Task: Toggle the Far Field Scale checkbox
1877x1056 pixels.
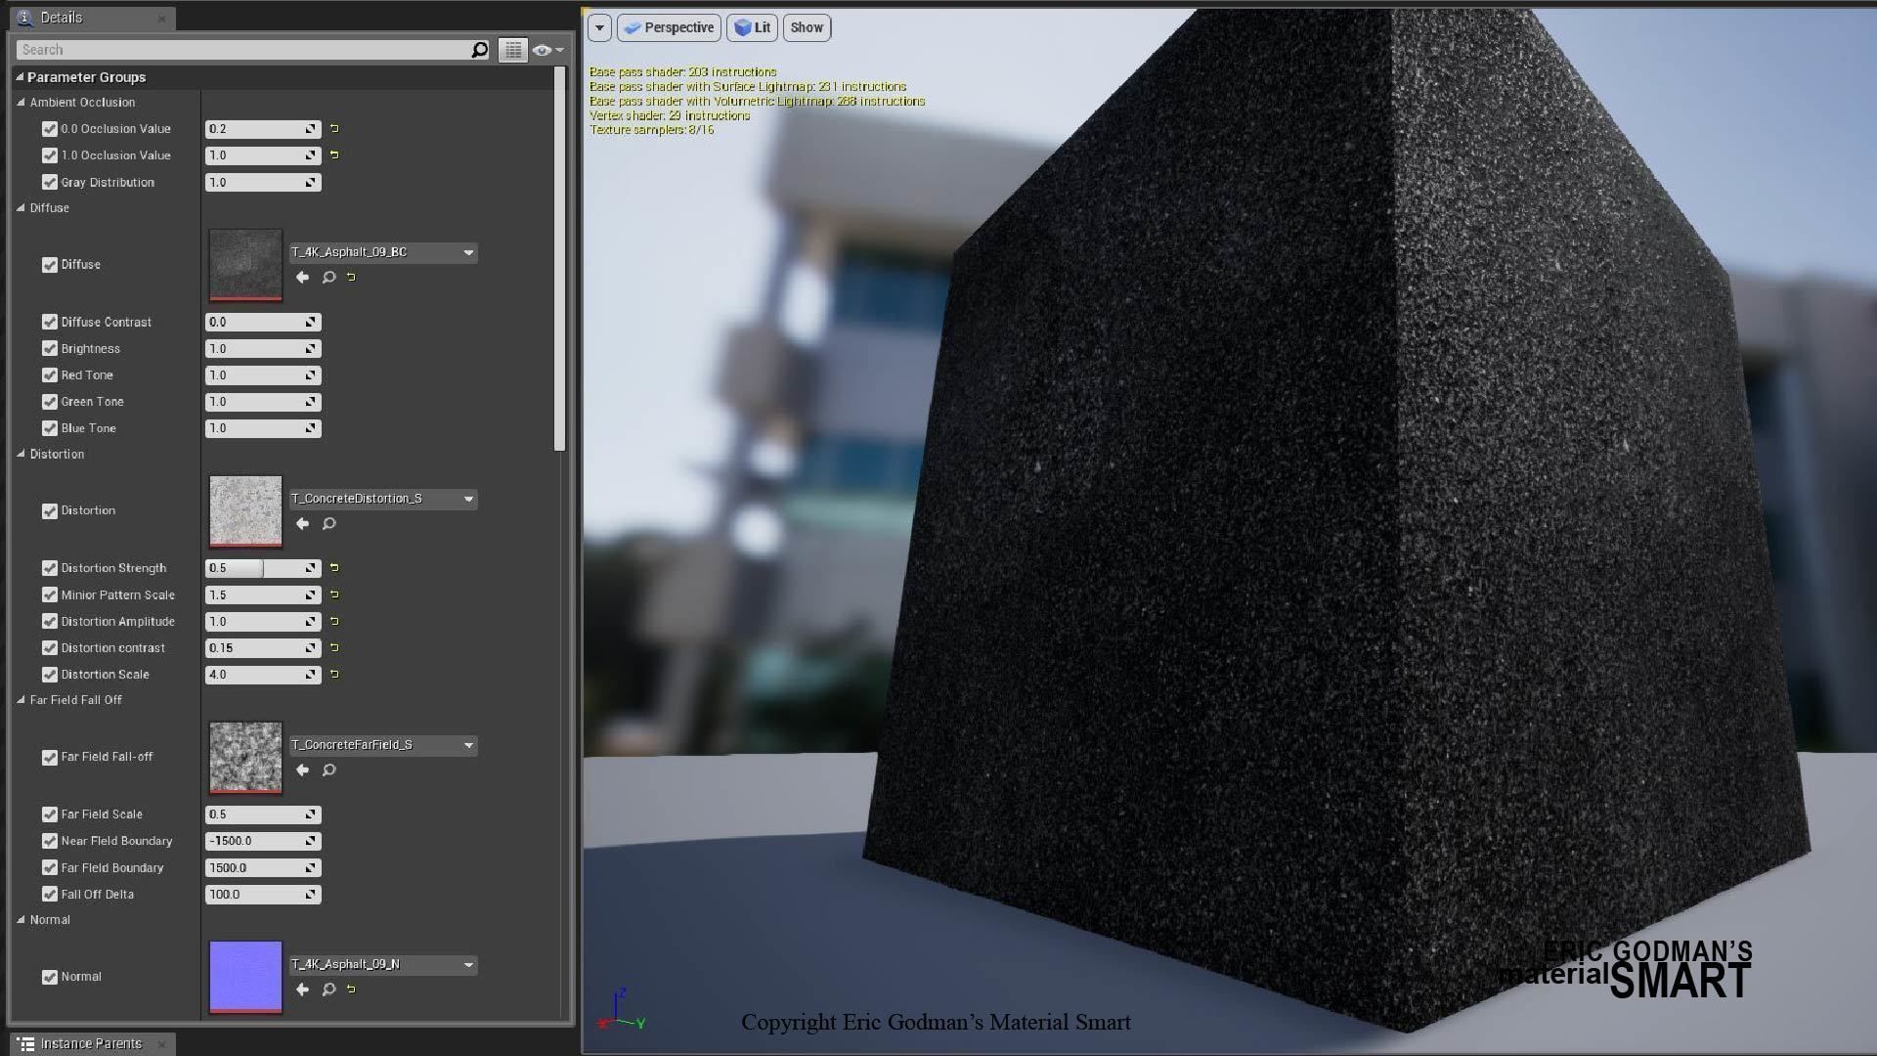Action: pyautogui.click(x=50, y=814)
